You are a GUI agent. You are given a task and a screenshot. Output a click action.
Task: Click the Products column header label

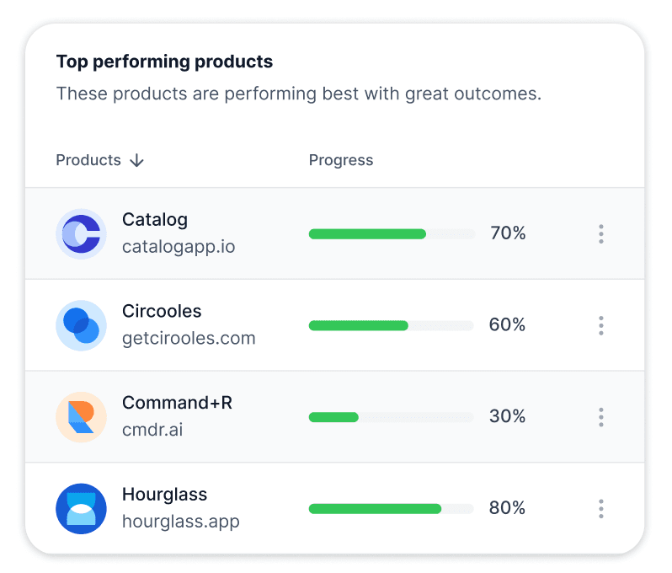88,160
